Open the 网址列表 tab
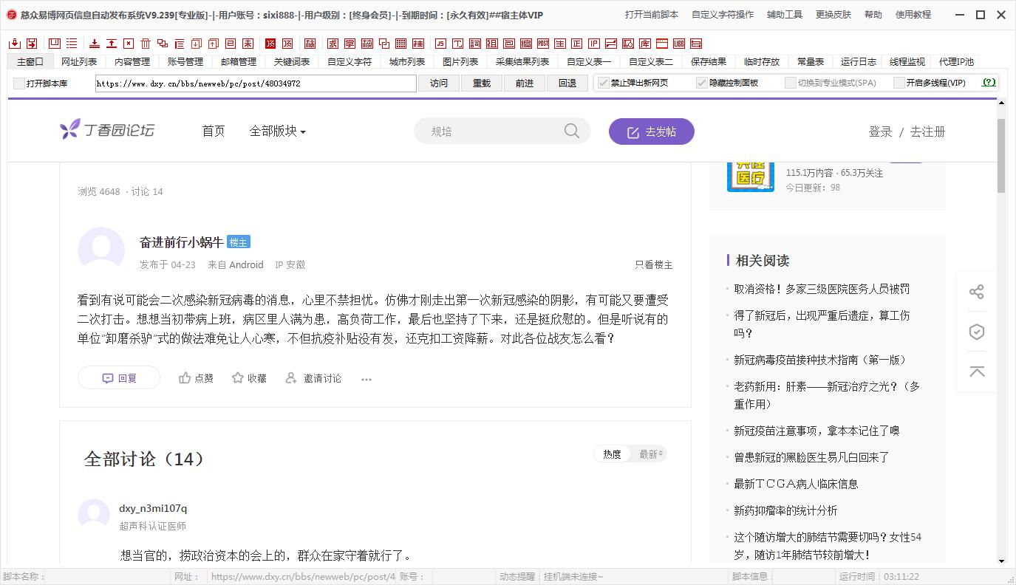The image size is (1016, 585). [x=79, y=62]
